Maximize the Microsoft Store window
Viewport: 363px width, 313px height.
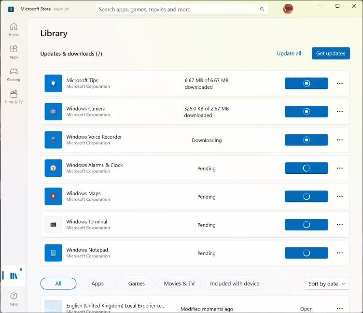pyautogui.click(x=337, y=6)
